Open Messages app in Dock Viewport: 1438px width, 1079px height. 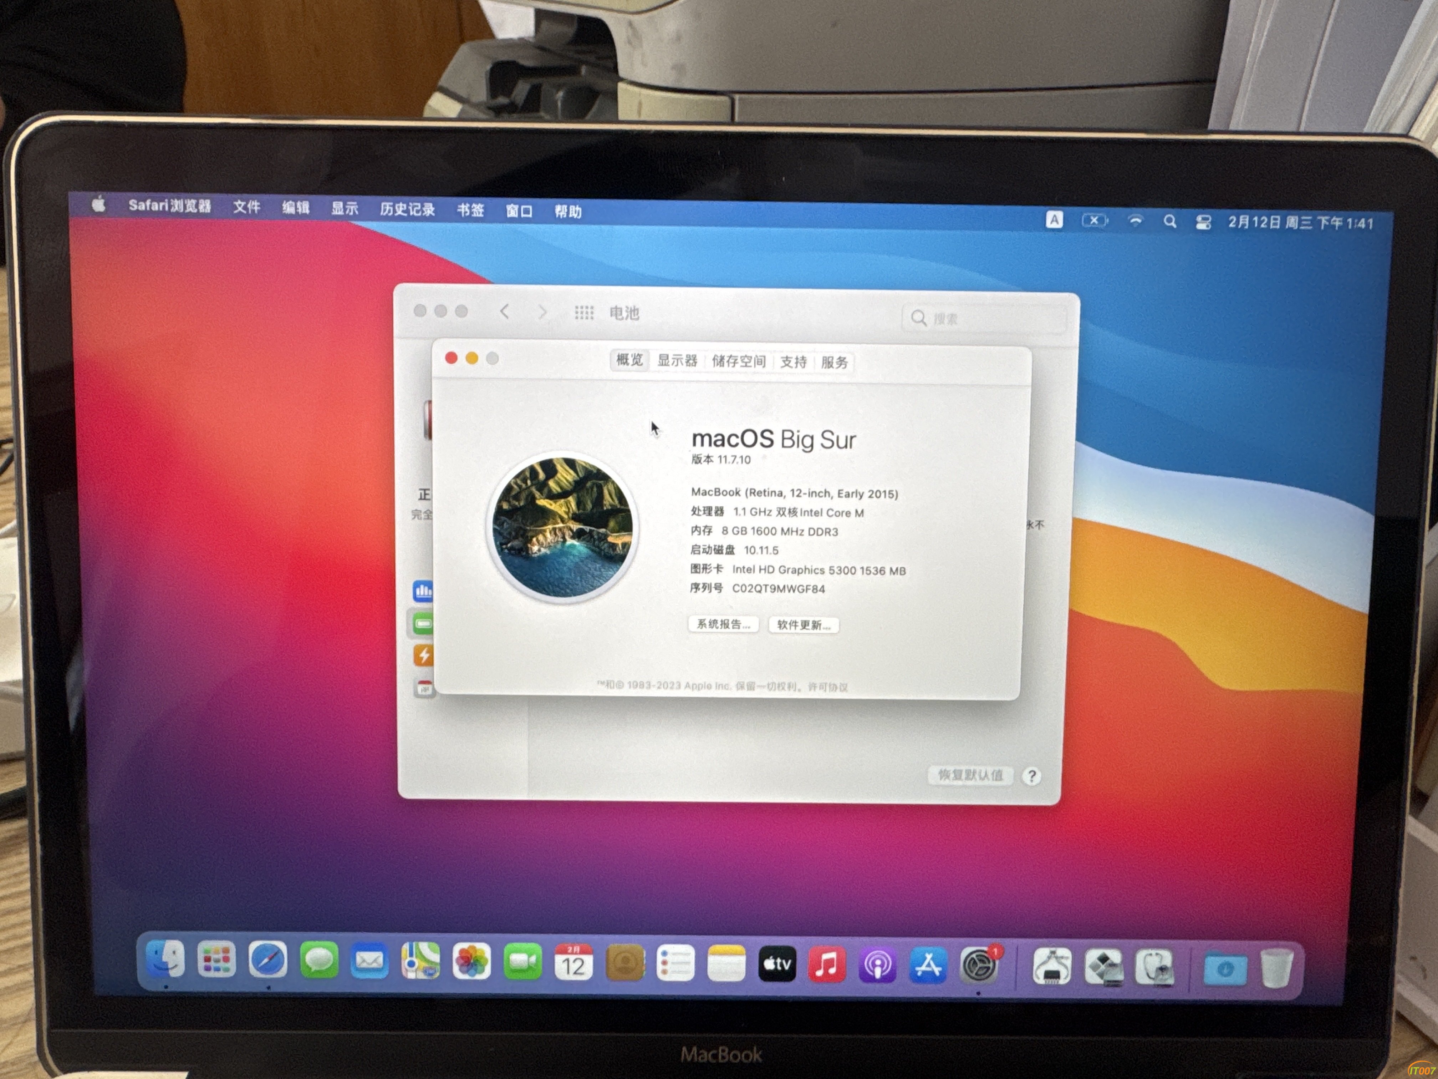tap(318, 961)
